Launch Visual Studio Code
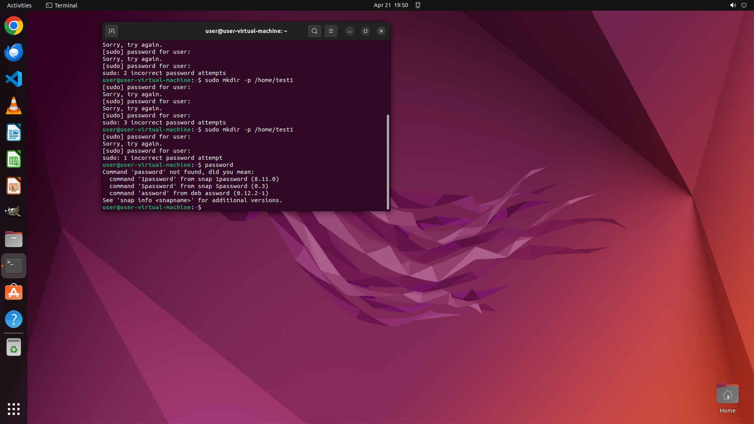754x424 pixels. [14, 79]
